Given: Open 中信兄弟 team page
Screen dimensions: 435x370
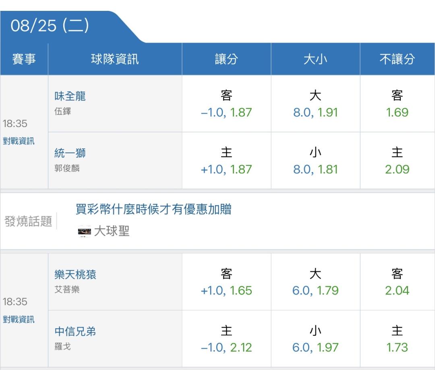Looking at the screenshot, I should pyautogui.click(x=75, y=331).
